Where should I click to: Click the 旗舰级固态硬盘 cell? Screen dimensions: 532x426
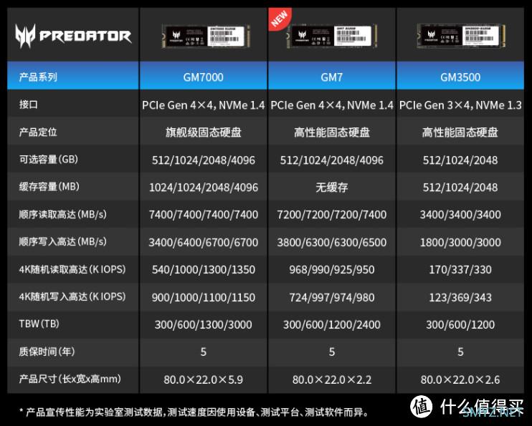click(203, 132)
